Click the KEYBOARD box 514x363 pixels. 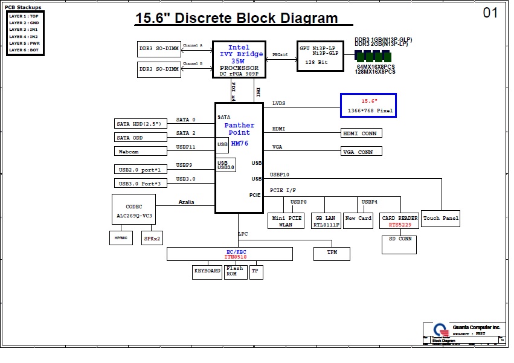pos(207,272)
